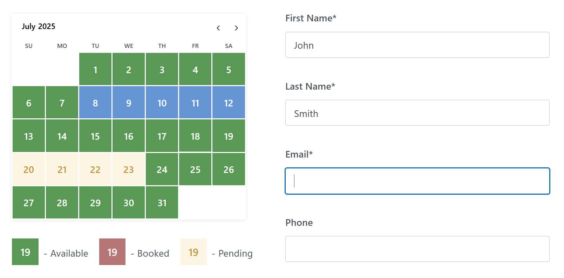Select available date July 24

click(x=162, y=169)
